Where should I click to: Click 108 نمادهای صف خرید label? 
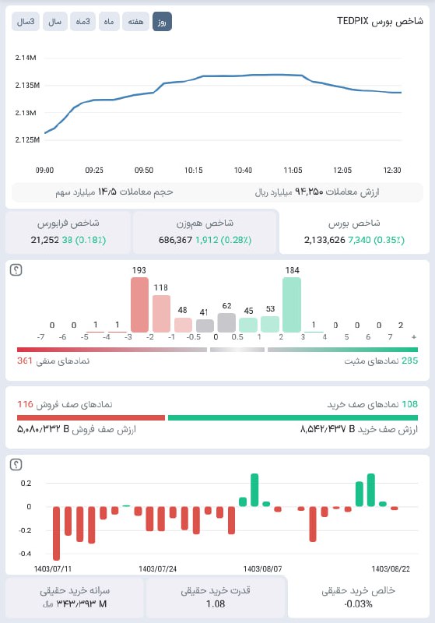[372, 404]
